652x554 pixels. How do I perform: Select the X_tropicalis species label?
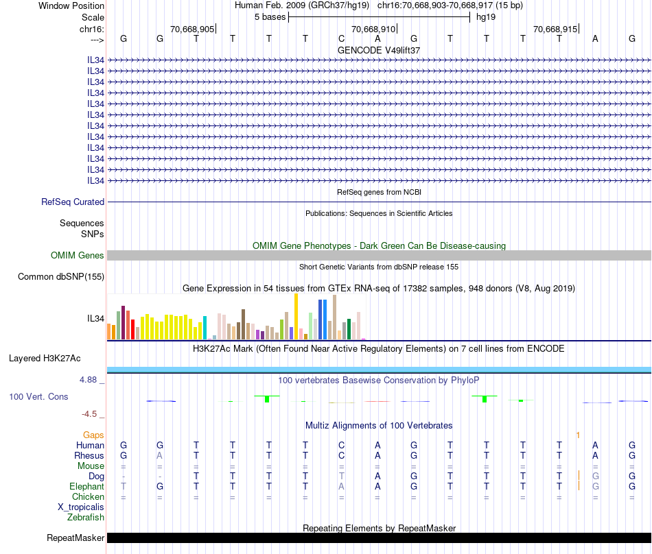tap(81, 507)
